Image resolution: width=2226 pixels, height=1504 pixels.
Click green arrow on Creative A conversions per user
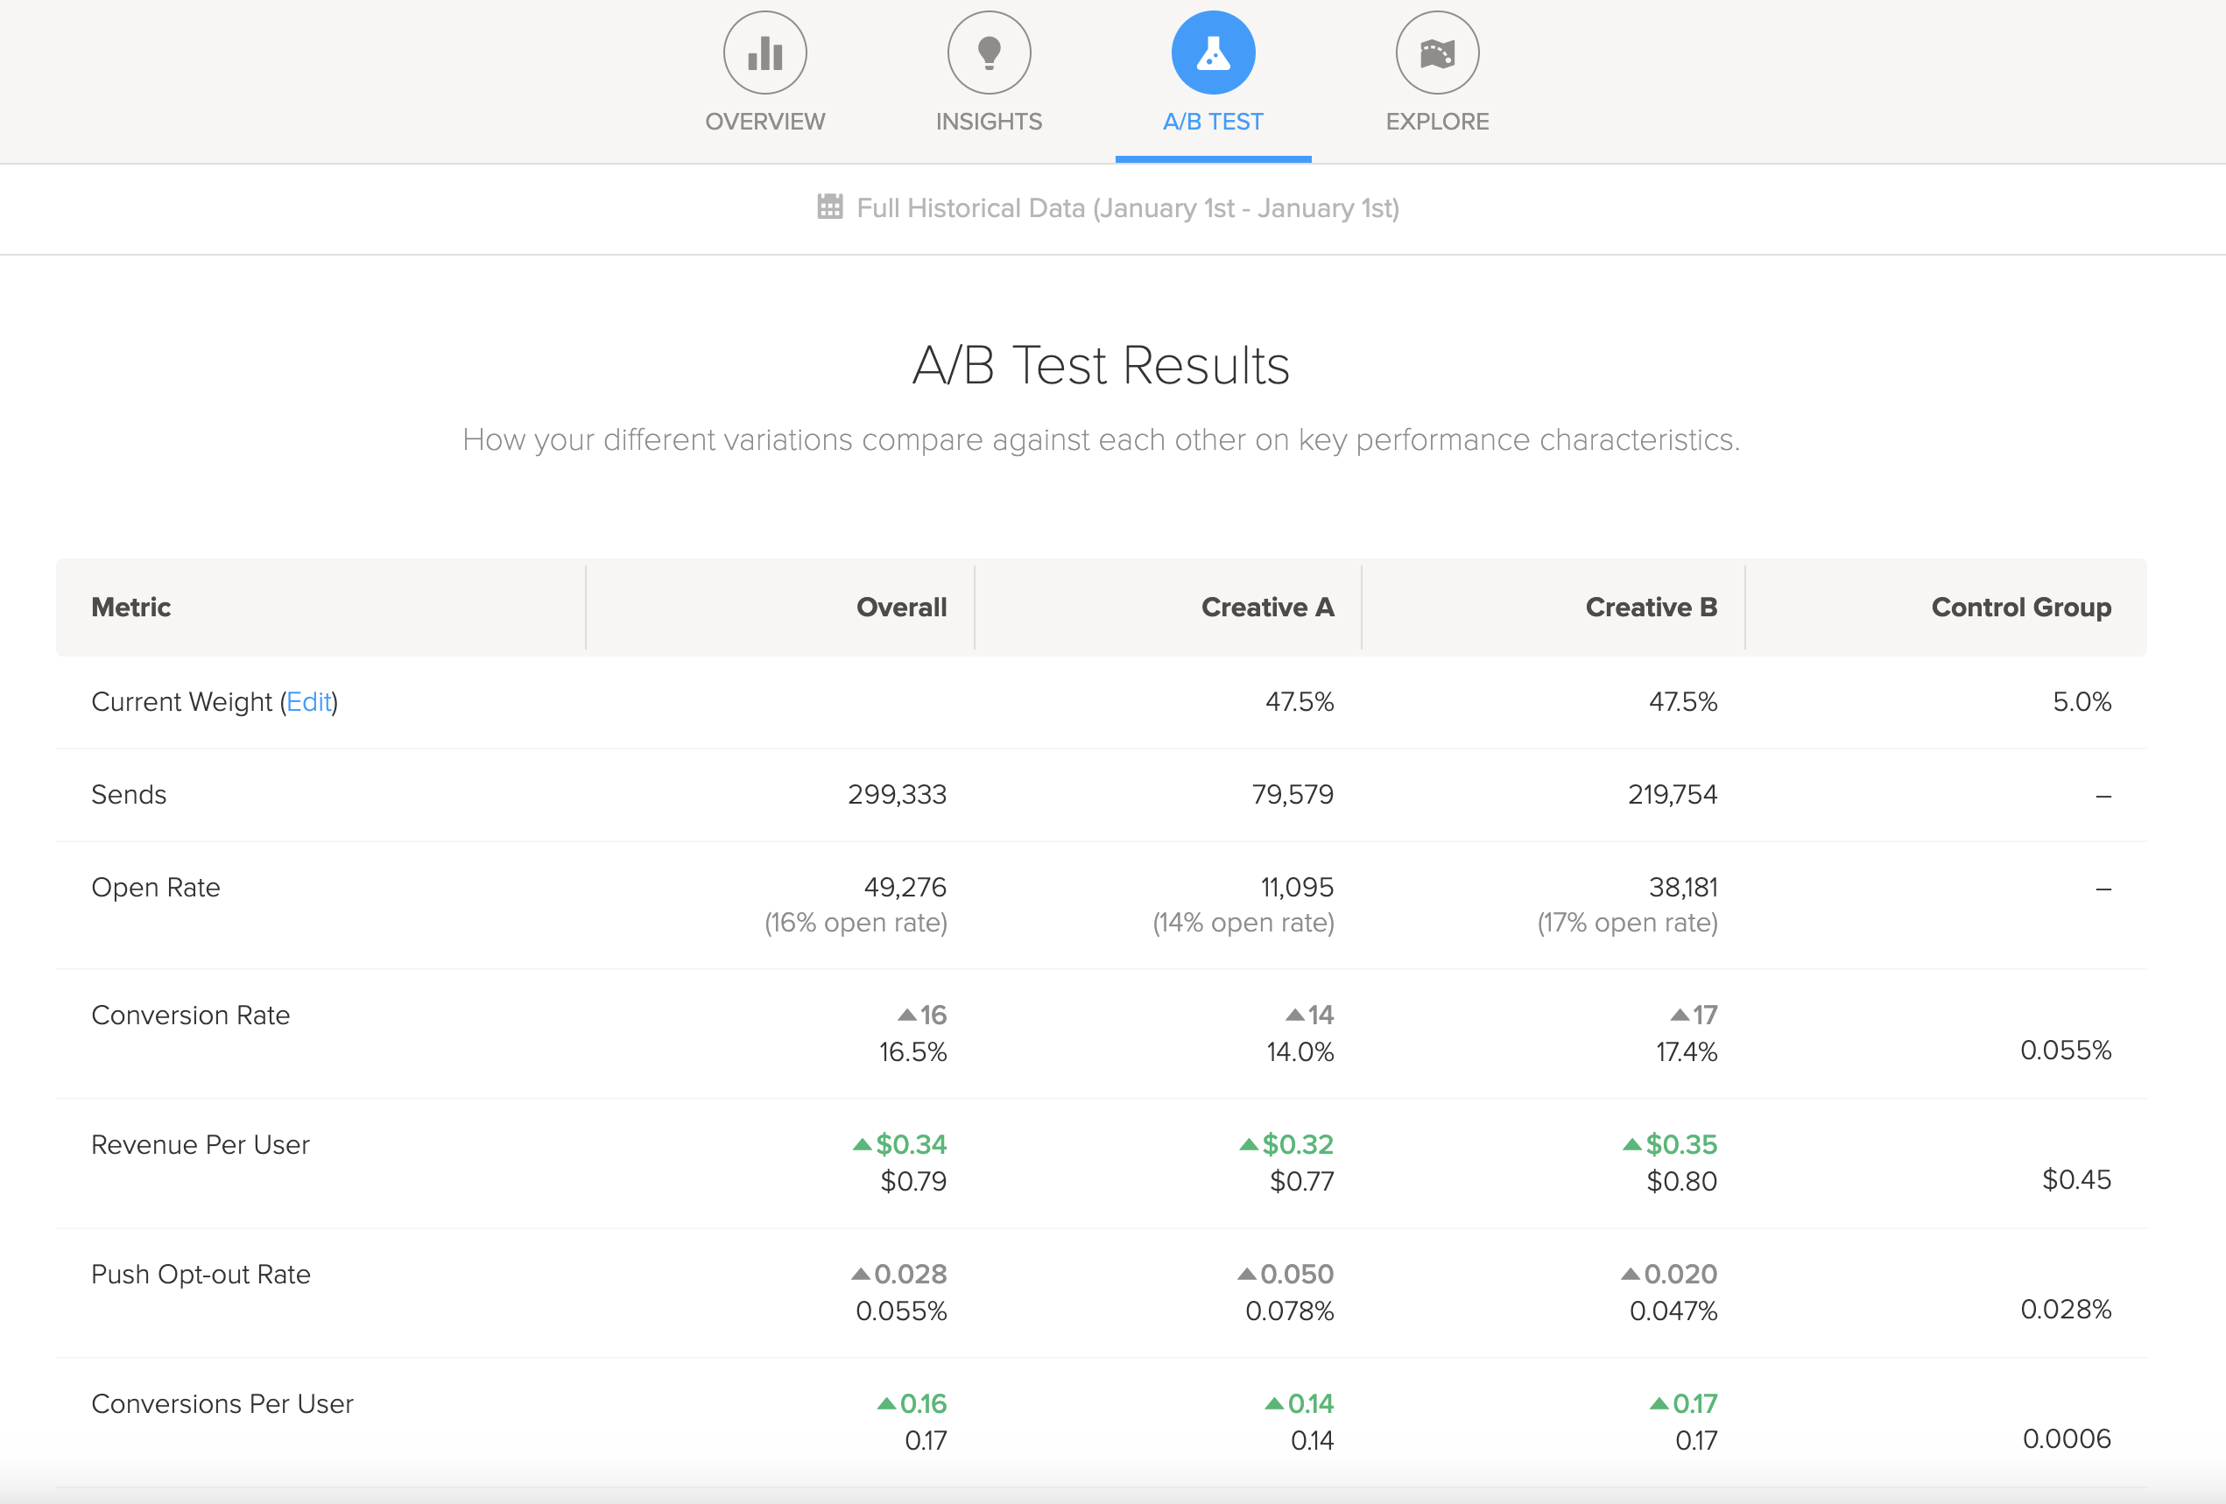[1274, 1403]
